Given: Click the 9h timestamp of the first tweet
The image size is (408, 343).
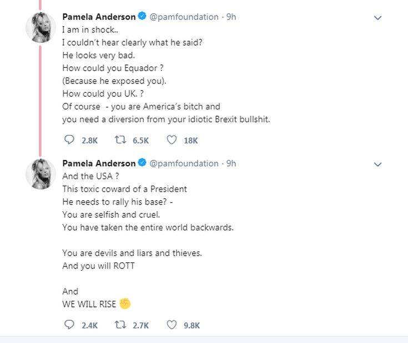Looking at the screenshot, I should coord(231,17).
